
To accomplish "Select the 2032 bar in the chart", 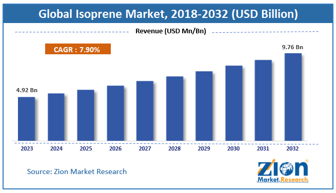I will (293, 97).
